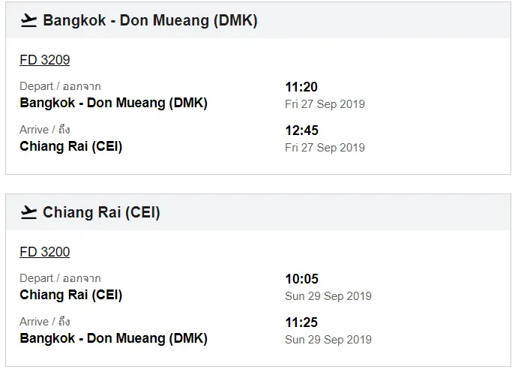Click the airplane icon beside Bangkok header
The height and width of the screenshot is (369, 518).
pos(28,20)
